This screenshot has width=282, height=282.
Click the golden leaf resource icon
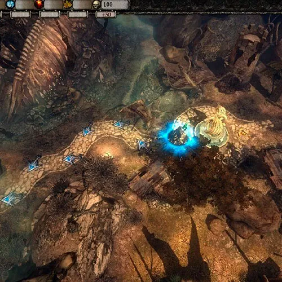tap(68, 5)
